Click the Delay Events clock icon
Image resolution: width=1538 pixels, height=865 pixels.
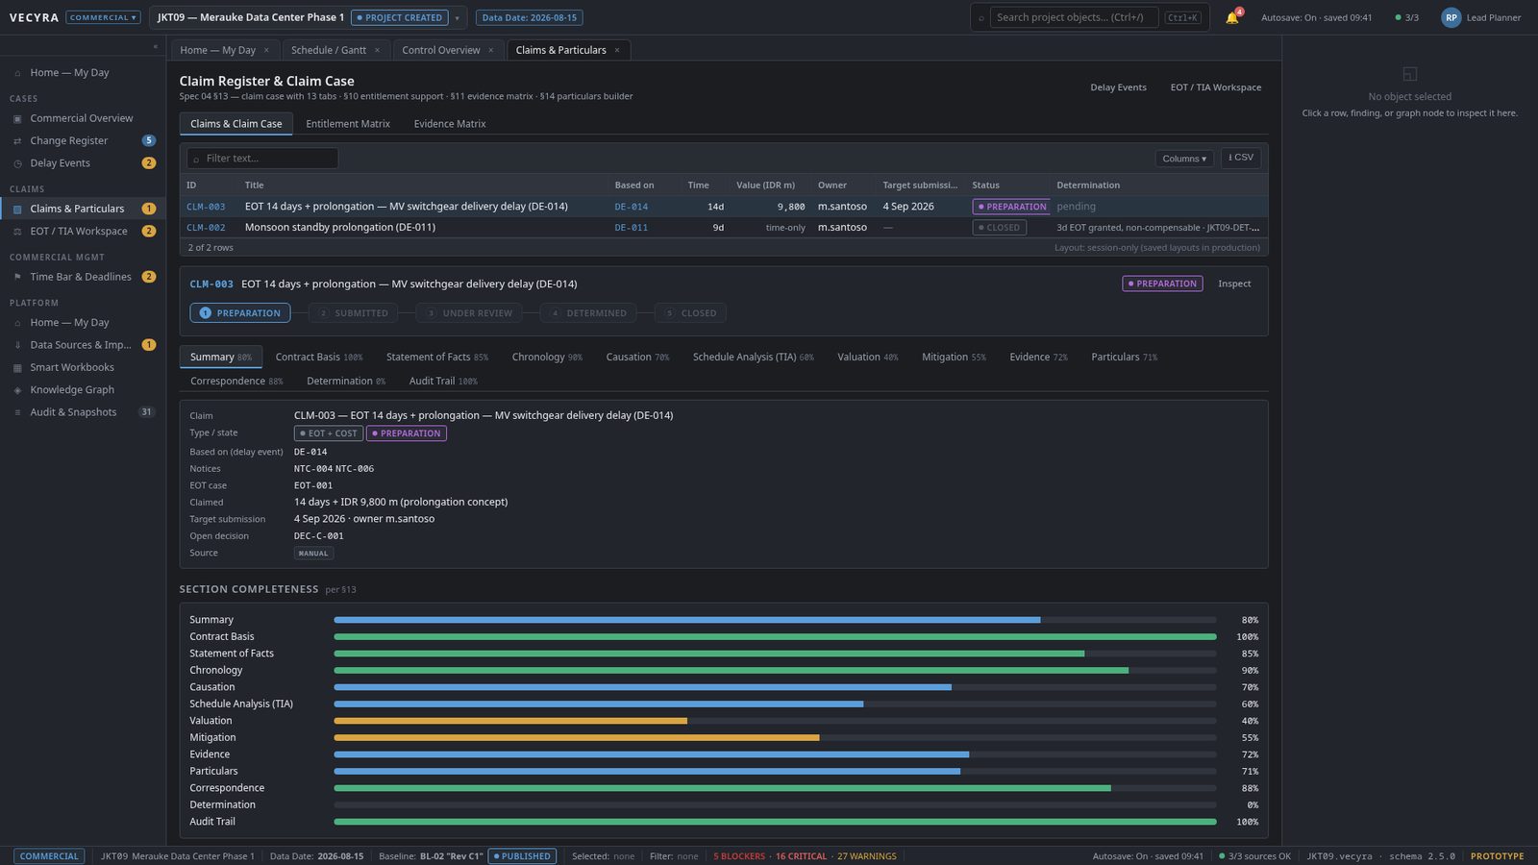coord(17,163)
